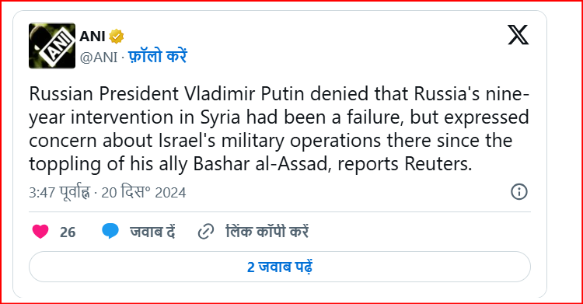Click the ANI display name
583x304 pixels.
93,37
